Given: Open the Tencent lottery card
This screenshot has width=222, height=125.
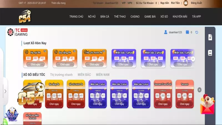Looking at the screenshot, I should click(185, 94).
